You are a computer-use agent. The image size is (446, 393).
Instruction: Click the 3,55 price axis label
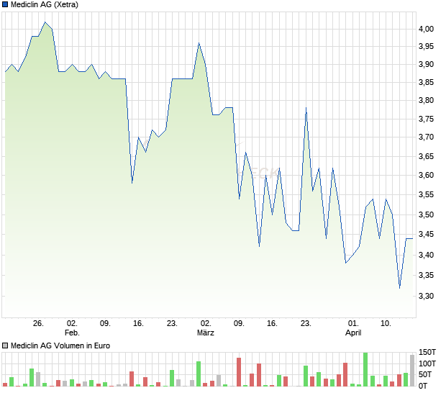pos(426,194)
